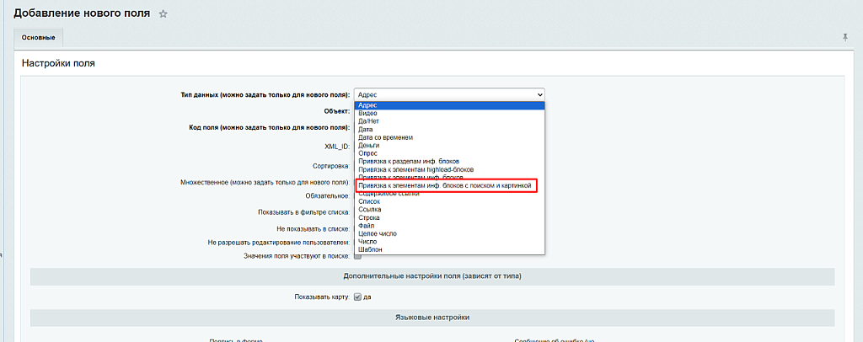Screen dimensions: 863x342
Task: Toggle the Показывать карту checkbox
Action: click(357, 297)
